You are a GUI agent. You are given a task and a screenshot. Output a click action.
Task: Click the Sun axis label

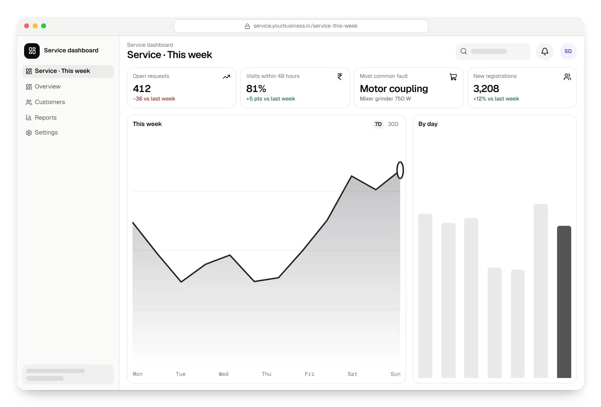[x=395, y=374]
